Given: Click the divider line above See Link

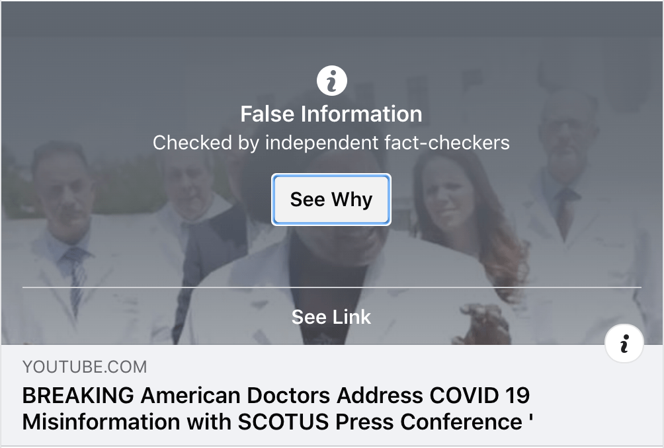Looking at the screenshot, I should (x=331, y=287).
